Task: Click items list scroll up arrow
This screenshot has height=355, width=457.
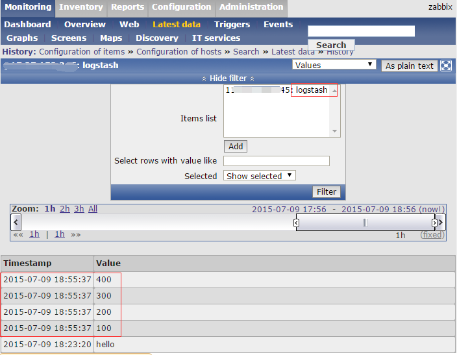Action: (335, 91)
